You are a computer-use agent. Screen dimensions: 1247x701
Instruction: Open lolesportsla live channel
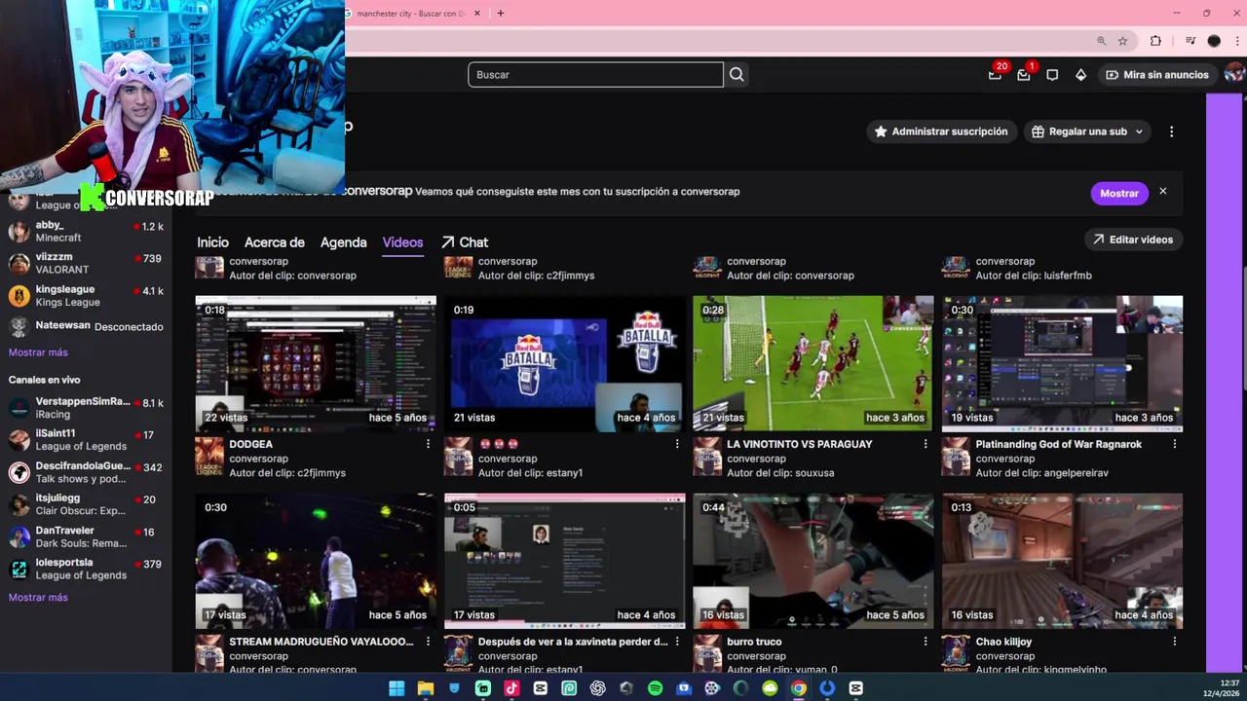coord(86,569)
